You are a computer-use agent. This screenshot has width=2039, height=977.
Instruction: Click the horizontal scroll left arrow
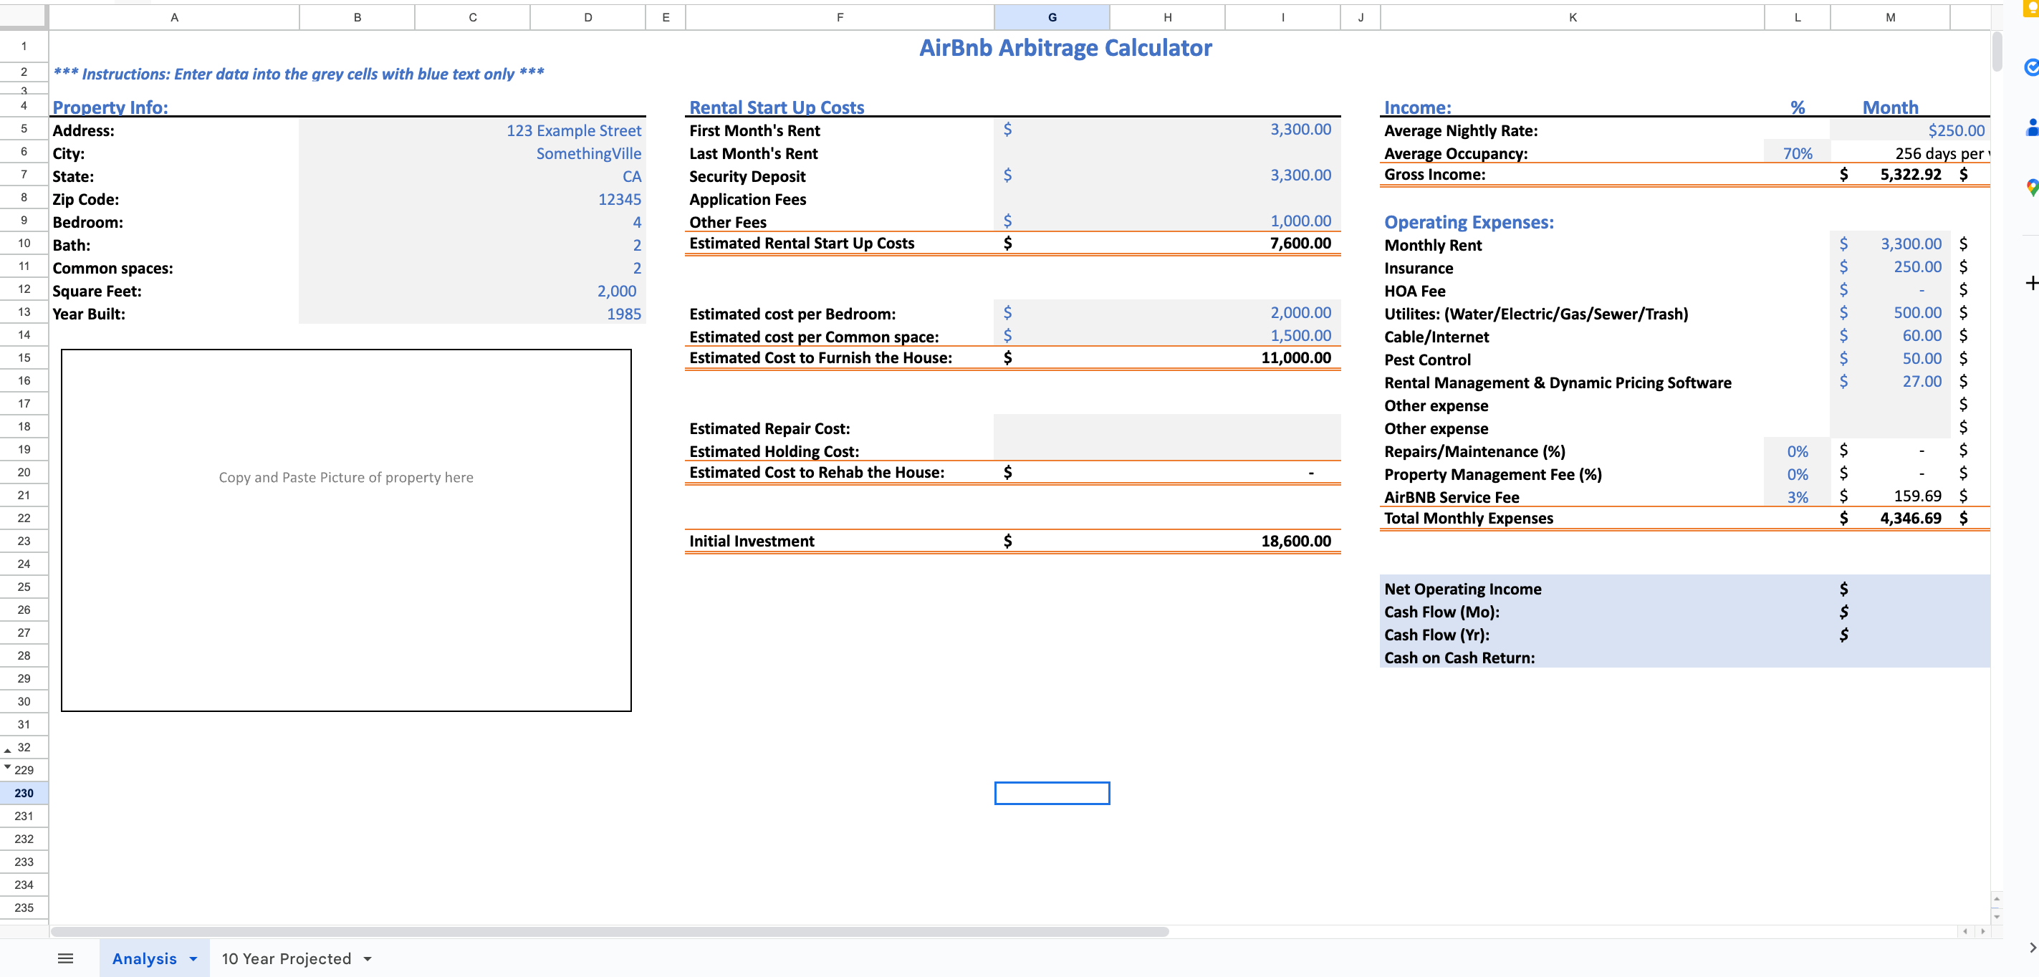1965,931
